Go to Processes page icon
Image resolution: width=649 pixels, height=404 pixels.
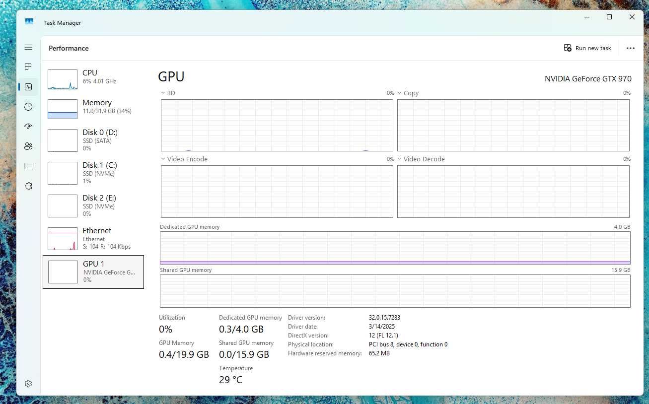click(x=28, y=67)
